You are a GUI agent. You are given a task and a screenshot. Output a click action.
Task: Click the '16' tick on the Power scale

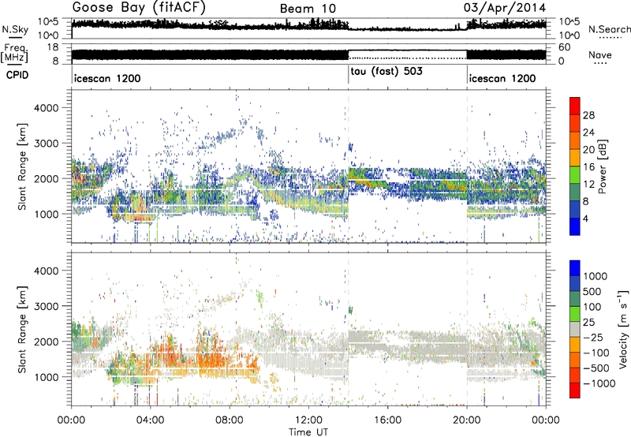(588, 167)
